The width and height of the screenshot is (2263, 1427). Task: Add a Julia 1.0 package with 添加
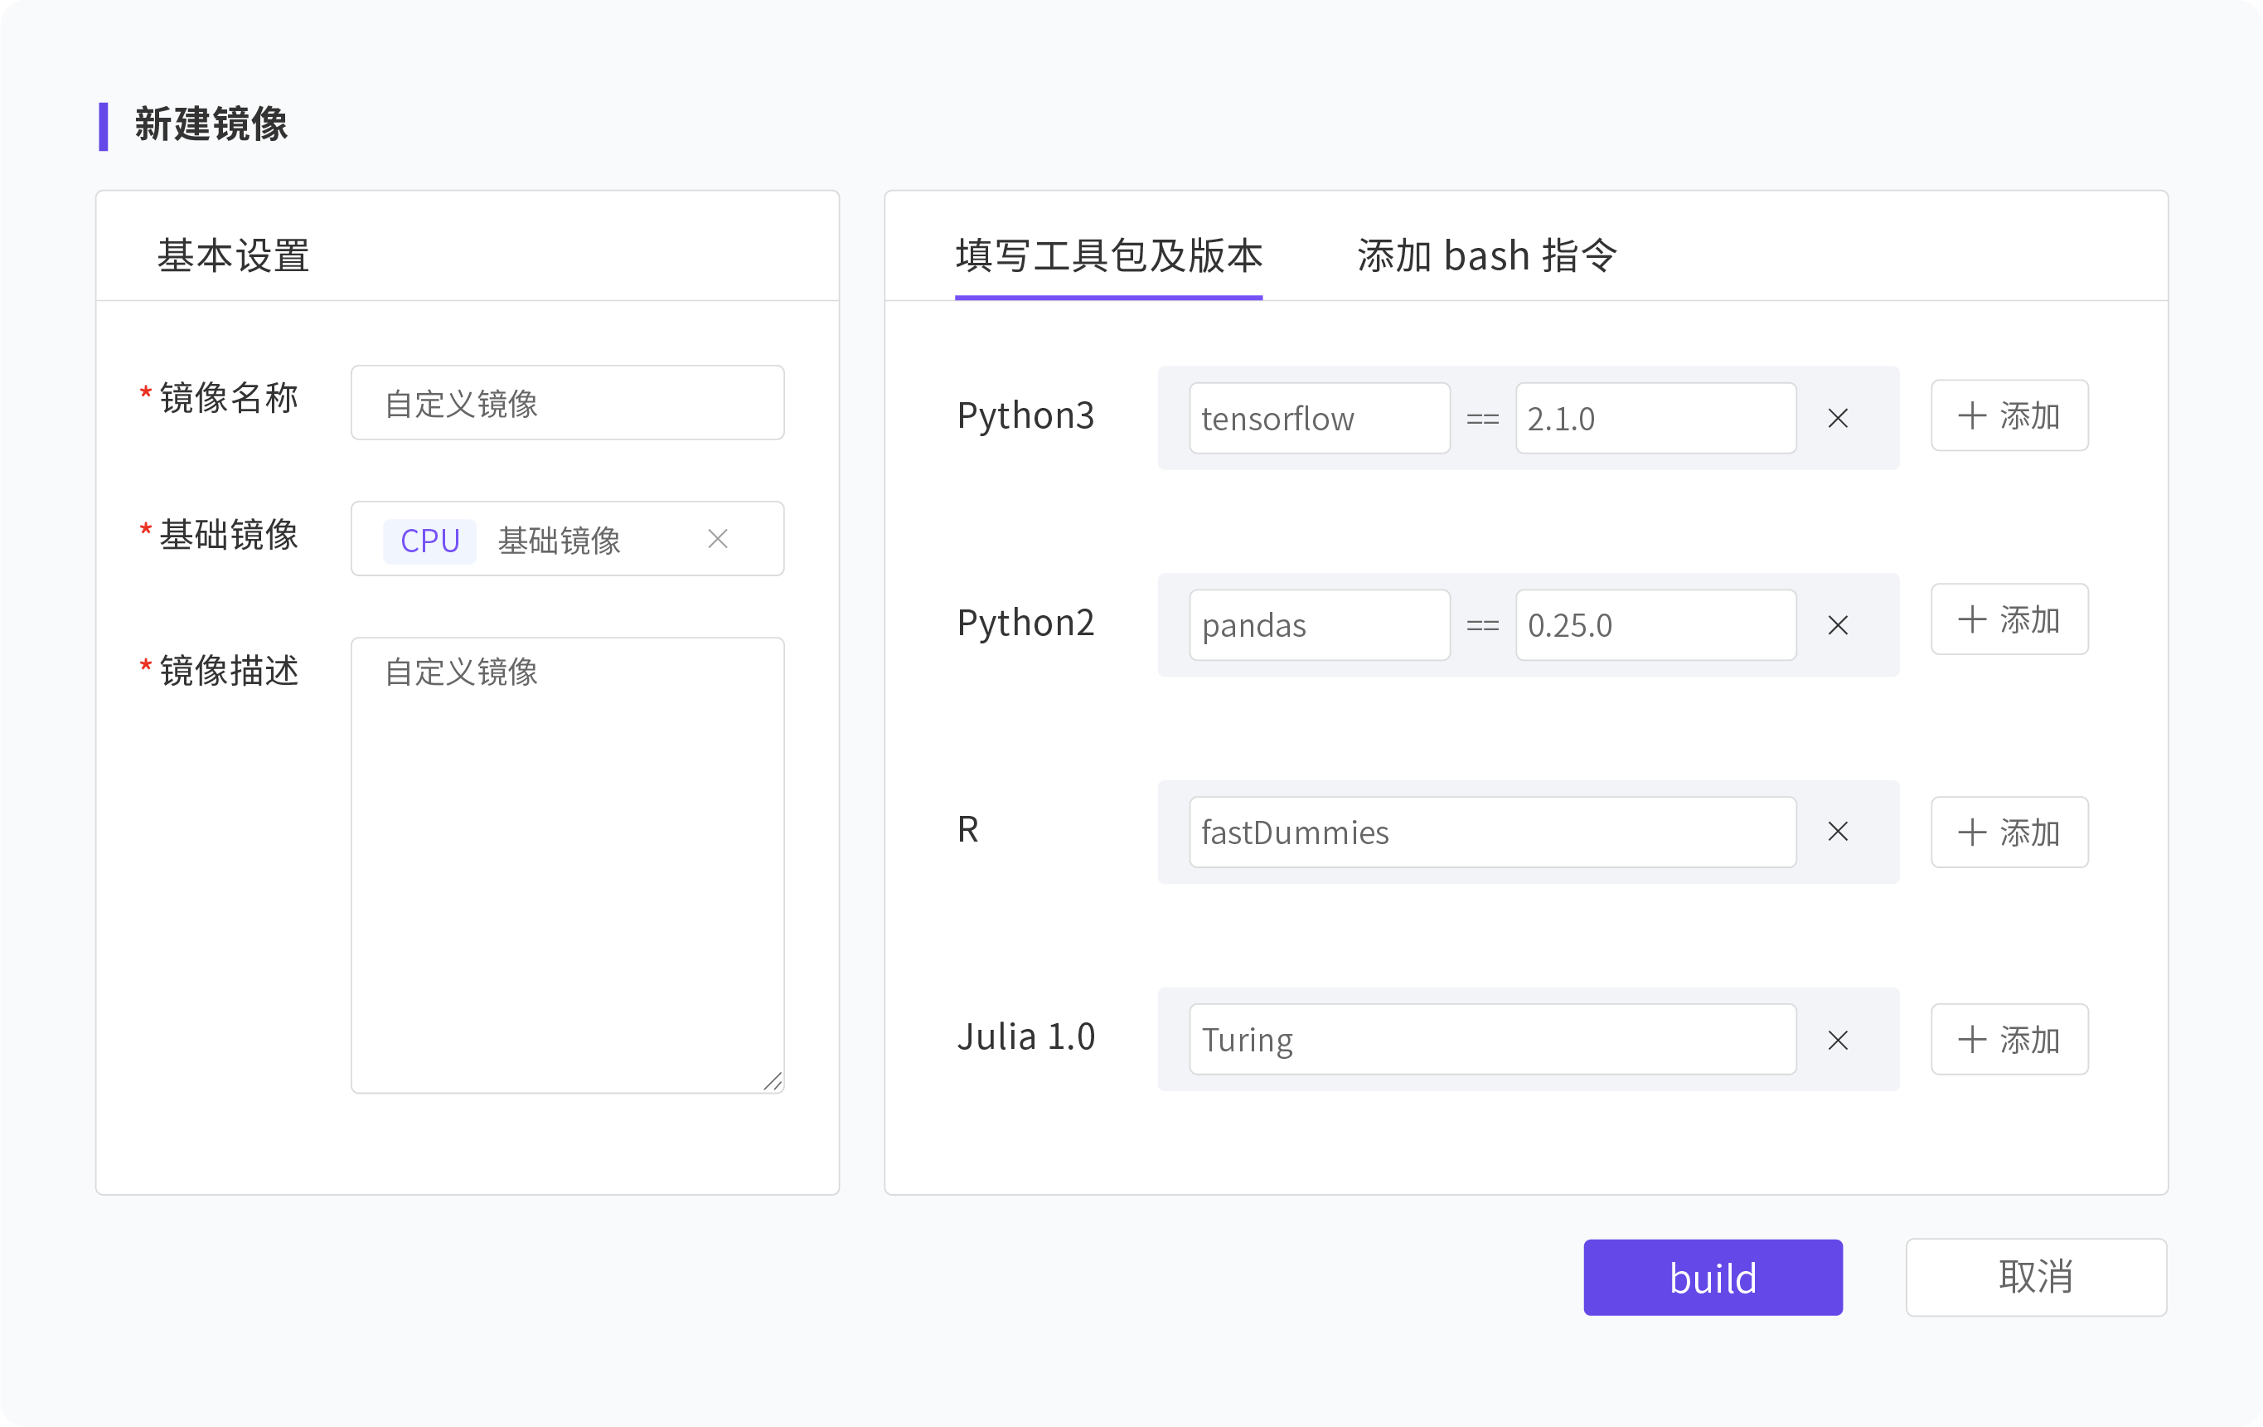pyautogui.click(x=2009, y=1040)
